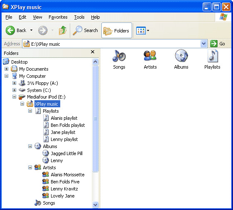Click the Lenny Kravitz artist icon
The height and width of the screenshot is (210, 233).
pos(45,188)
